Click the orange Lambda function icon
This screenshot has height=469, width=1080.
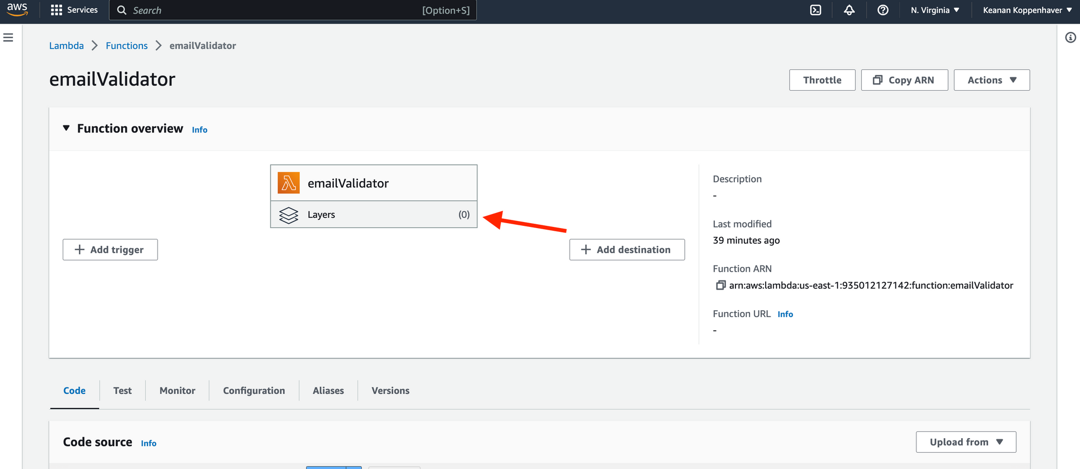[x=288, y=183]
